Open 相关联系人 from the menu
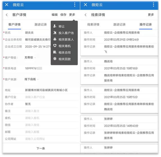161x157 pixels. coord(66,39)
